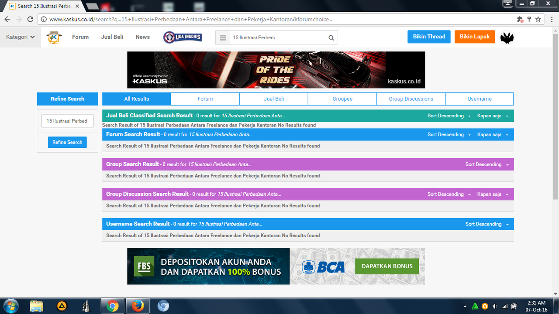
Task: Submit search with the magnifier icon
Action: pyautogui.click(x=331, y=38)
